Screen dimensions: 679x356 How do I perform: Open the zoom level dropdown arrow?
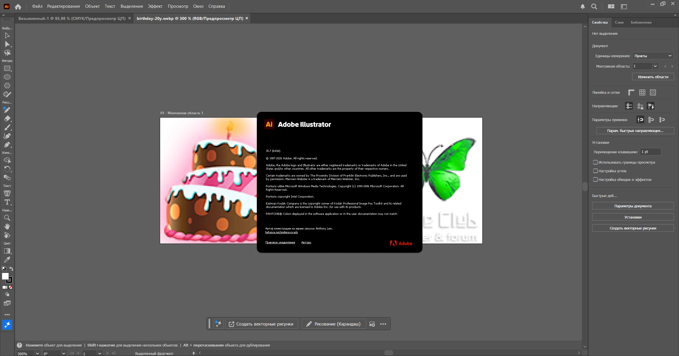tap(37, 353)
